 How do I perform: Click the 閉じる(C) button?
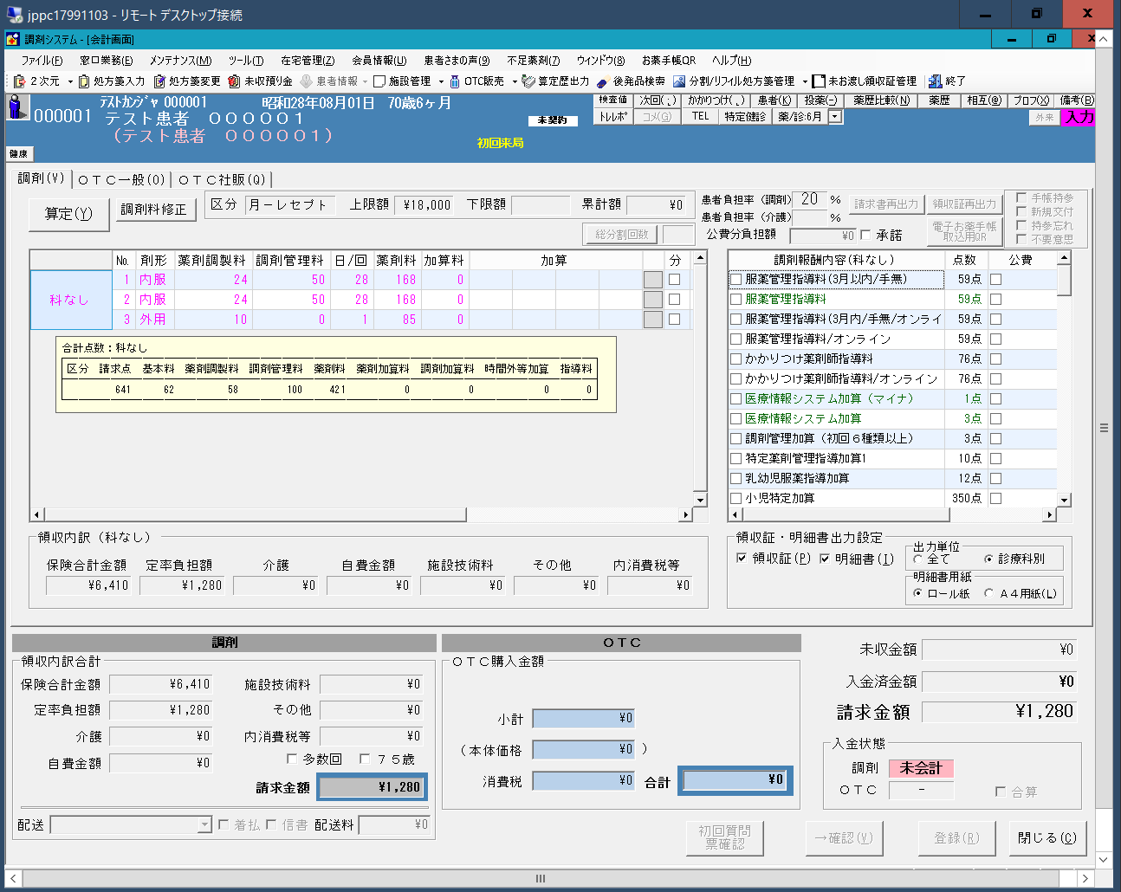[x=1046, y=838]
